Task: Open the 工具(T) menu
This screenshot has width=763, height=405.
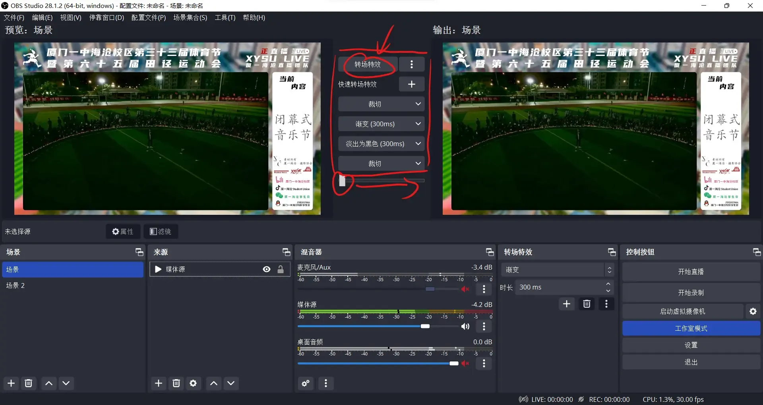Action: (x=225, y=17)
